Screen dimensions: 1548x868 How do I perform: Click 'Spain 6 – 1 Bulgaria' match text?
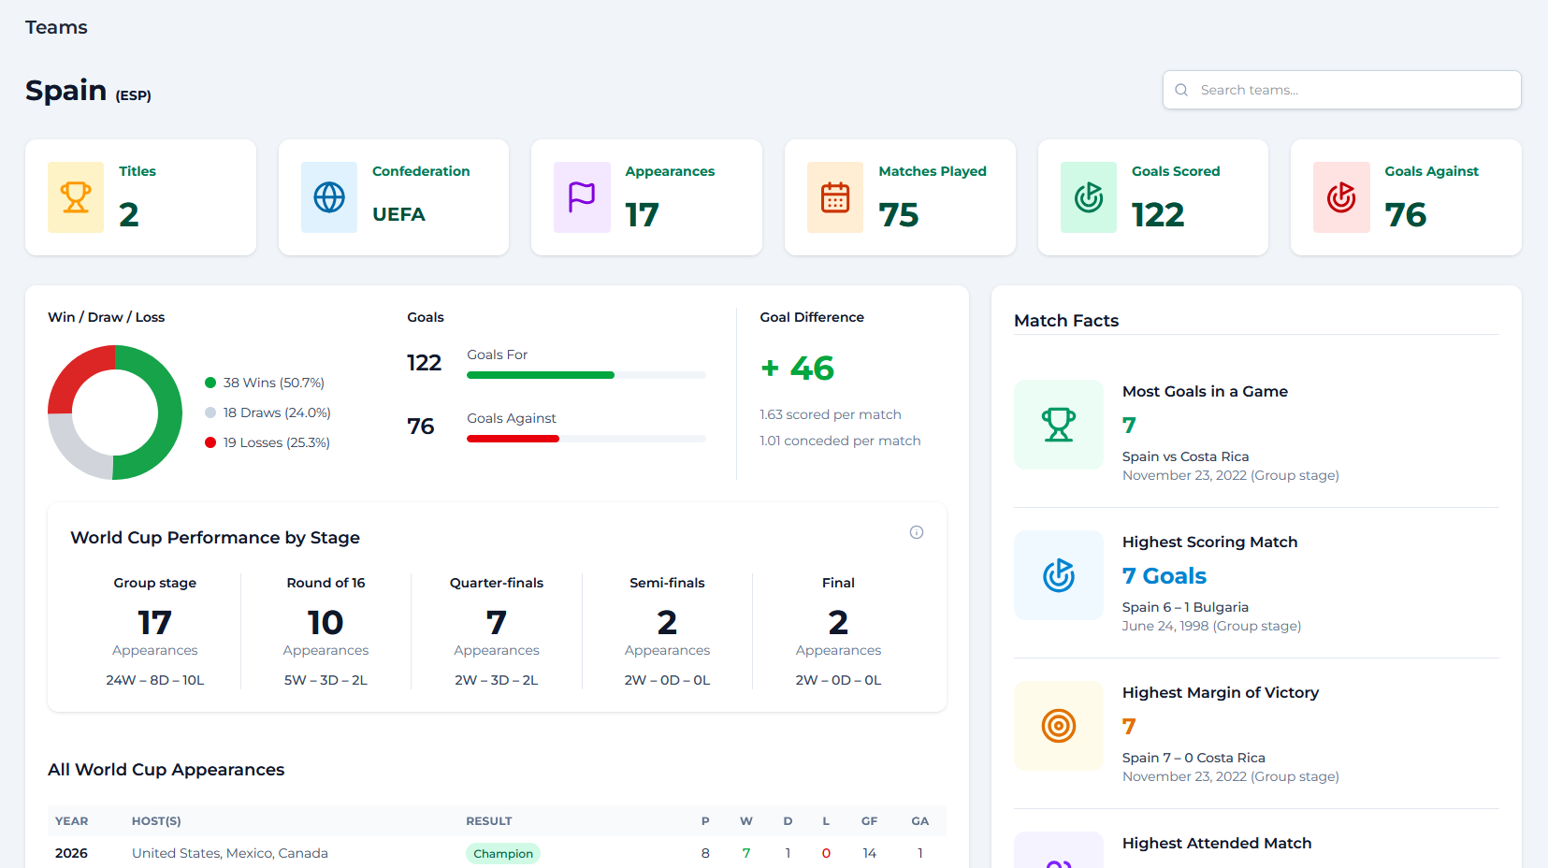[1185, 607]
